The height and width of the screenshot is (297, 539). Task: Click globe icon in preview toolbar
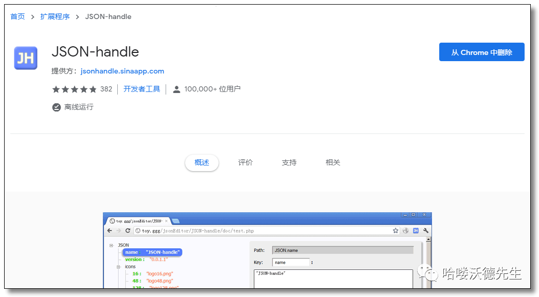406,230
